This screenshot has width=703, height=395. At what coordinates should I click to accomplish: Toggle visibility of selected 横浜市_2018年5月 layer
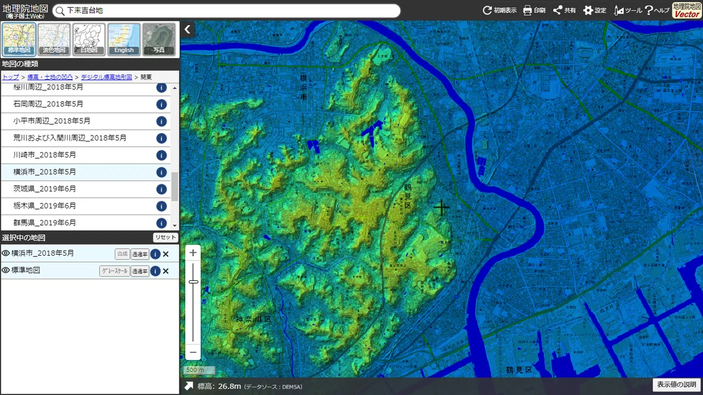click(6, 253)
